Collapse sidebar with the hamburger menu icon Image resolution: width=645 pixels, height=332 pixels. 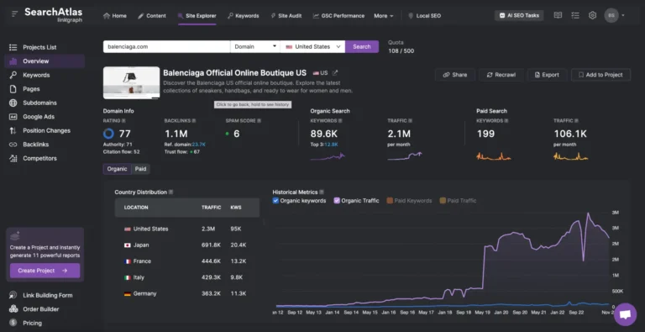[x=15, y=14]
